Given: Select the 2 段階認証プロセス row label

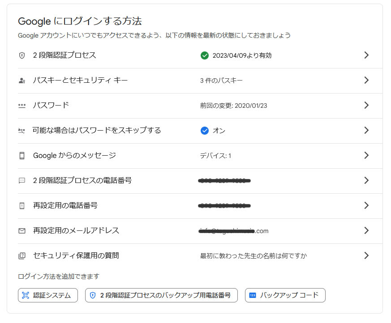Looking at the screenshot, I should [64, 55].
